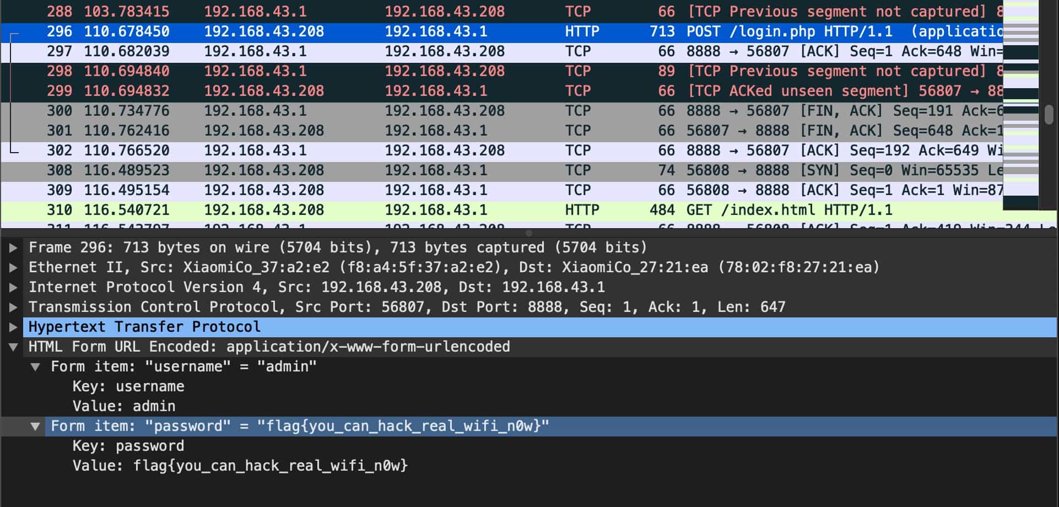This screenshot has height=507, width=1059.
Task: Expand Transmission Control Protocol section
Action: [x=13, y=307]
